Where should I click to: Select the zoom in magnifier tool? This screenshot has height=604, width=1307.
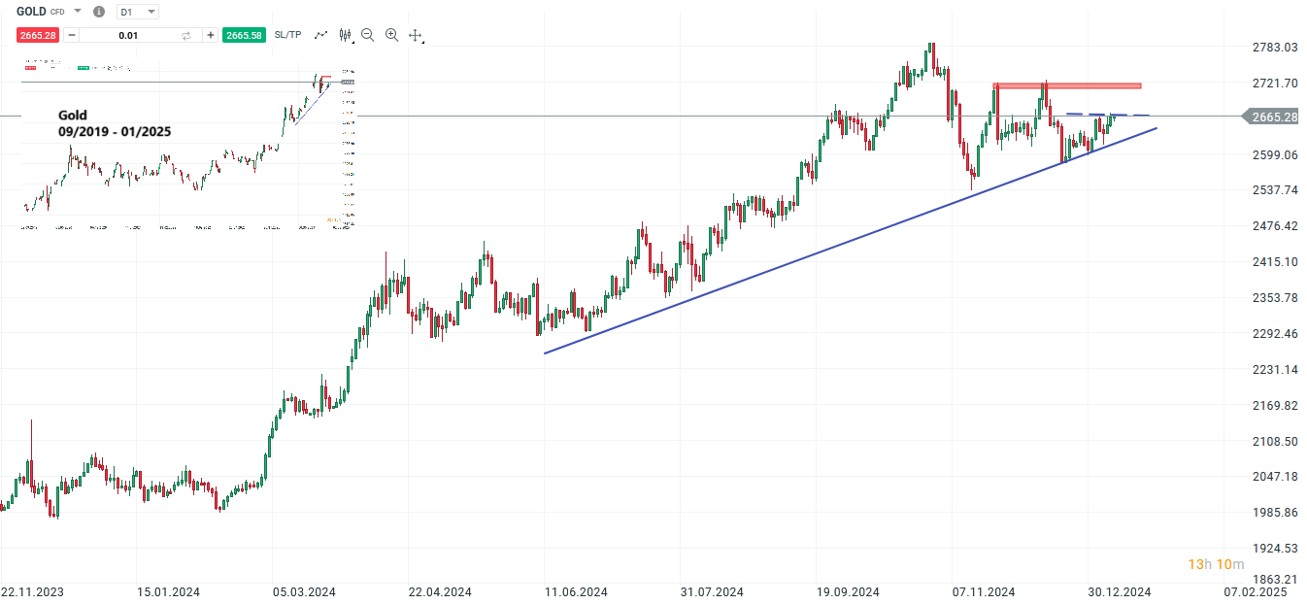click(391, 35)
